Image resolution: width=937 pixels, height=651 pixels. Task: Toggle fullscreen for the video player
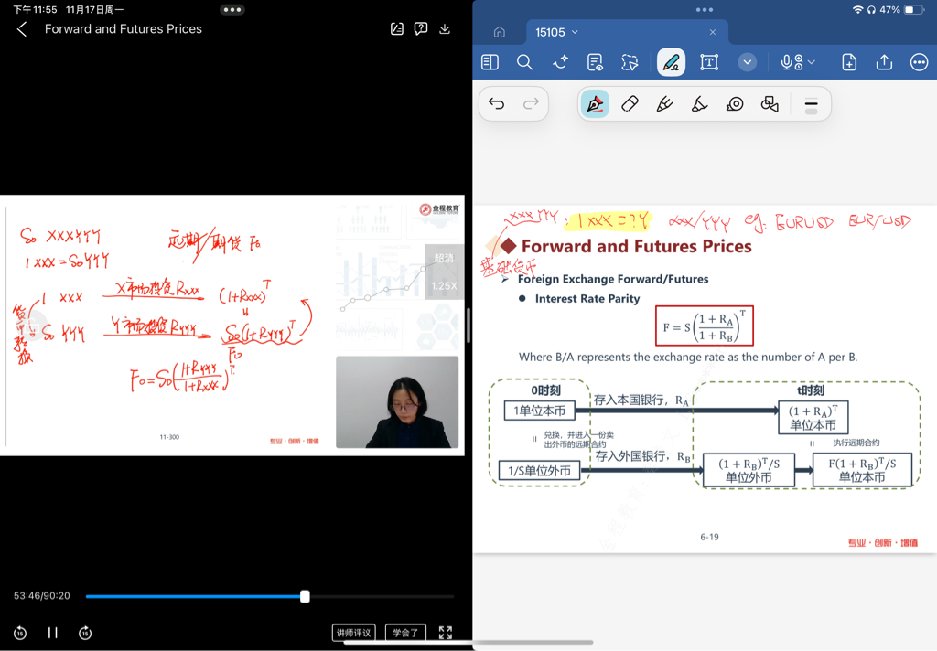[446, 633]
